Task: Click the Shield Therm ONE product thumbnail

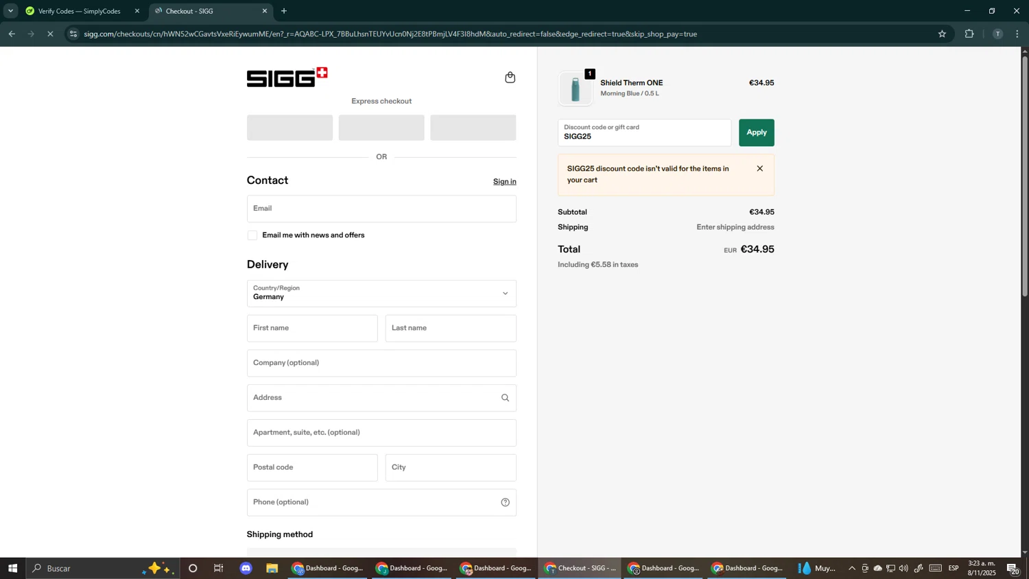Action: coord(576,88)
